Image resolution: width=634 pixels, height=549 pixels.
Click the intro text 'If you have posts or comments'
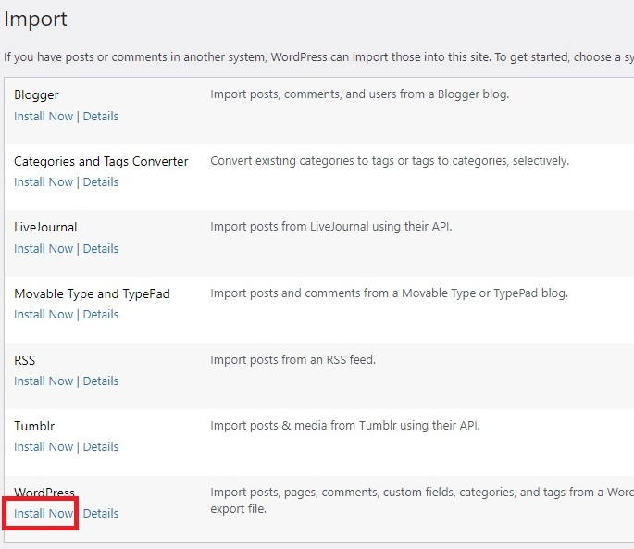click(318, 57)
